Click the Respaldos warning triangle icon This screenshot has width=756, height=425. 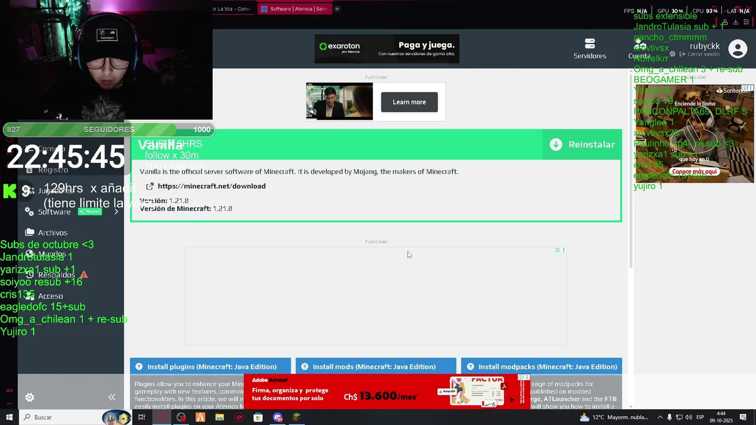84,274
